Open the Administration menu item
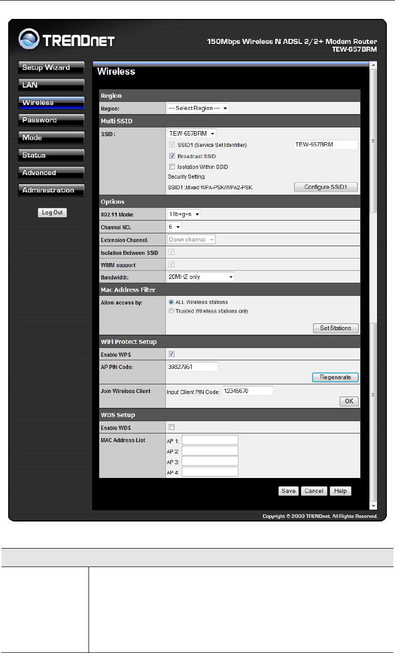Viewport: 395px width, 653px height. [51, 190]
